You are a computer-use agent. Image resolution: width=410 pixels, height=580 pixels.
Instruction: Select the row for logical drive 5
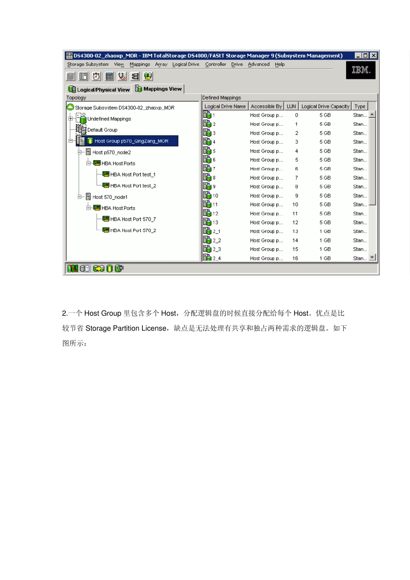tap(286, 151)
